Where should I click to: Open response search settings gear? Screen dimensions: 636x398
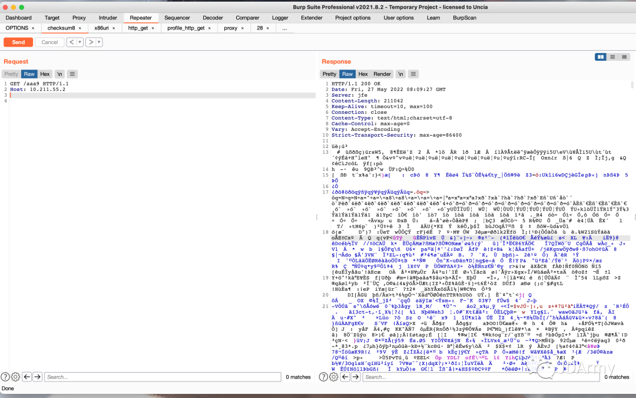point(333,377)
